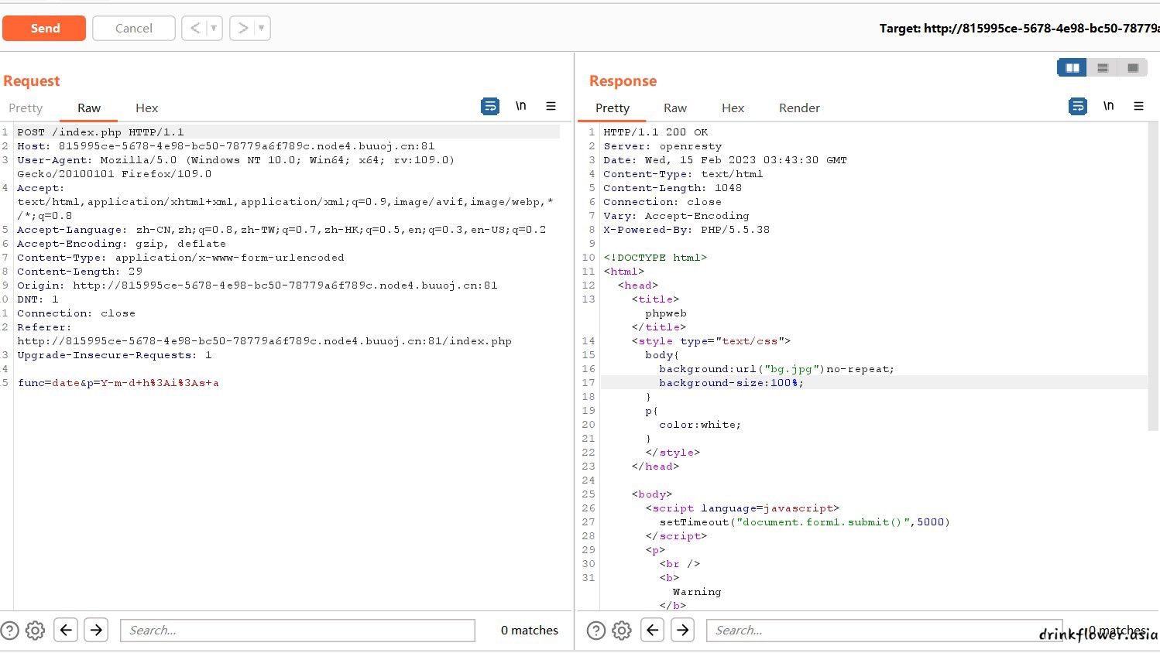This screenshot has width=1160, height=653.
Task: Toggle word wrap in Response panel
Action: [x=1078, y=106]
